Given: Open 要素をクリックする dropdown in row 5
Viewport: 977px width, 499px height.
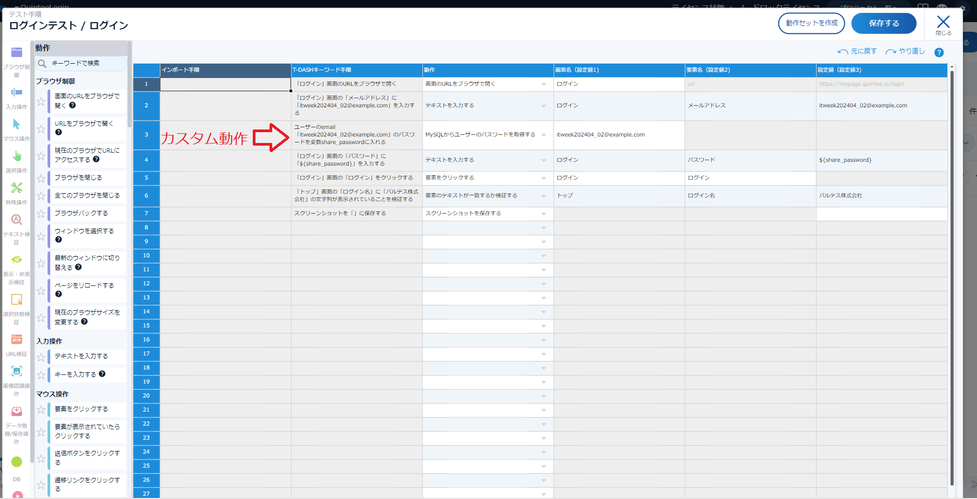Looking at the screenshot, I should click(x=544, y=178).
